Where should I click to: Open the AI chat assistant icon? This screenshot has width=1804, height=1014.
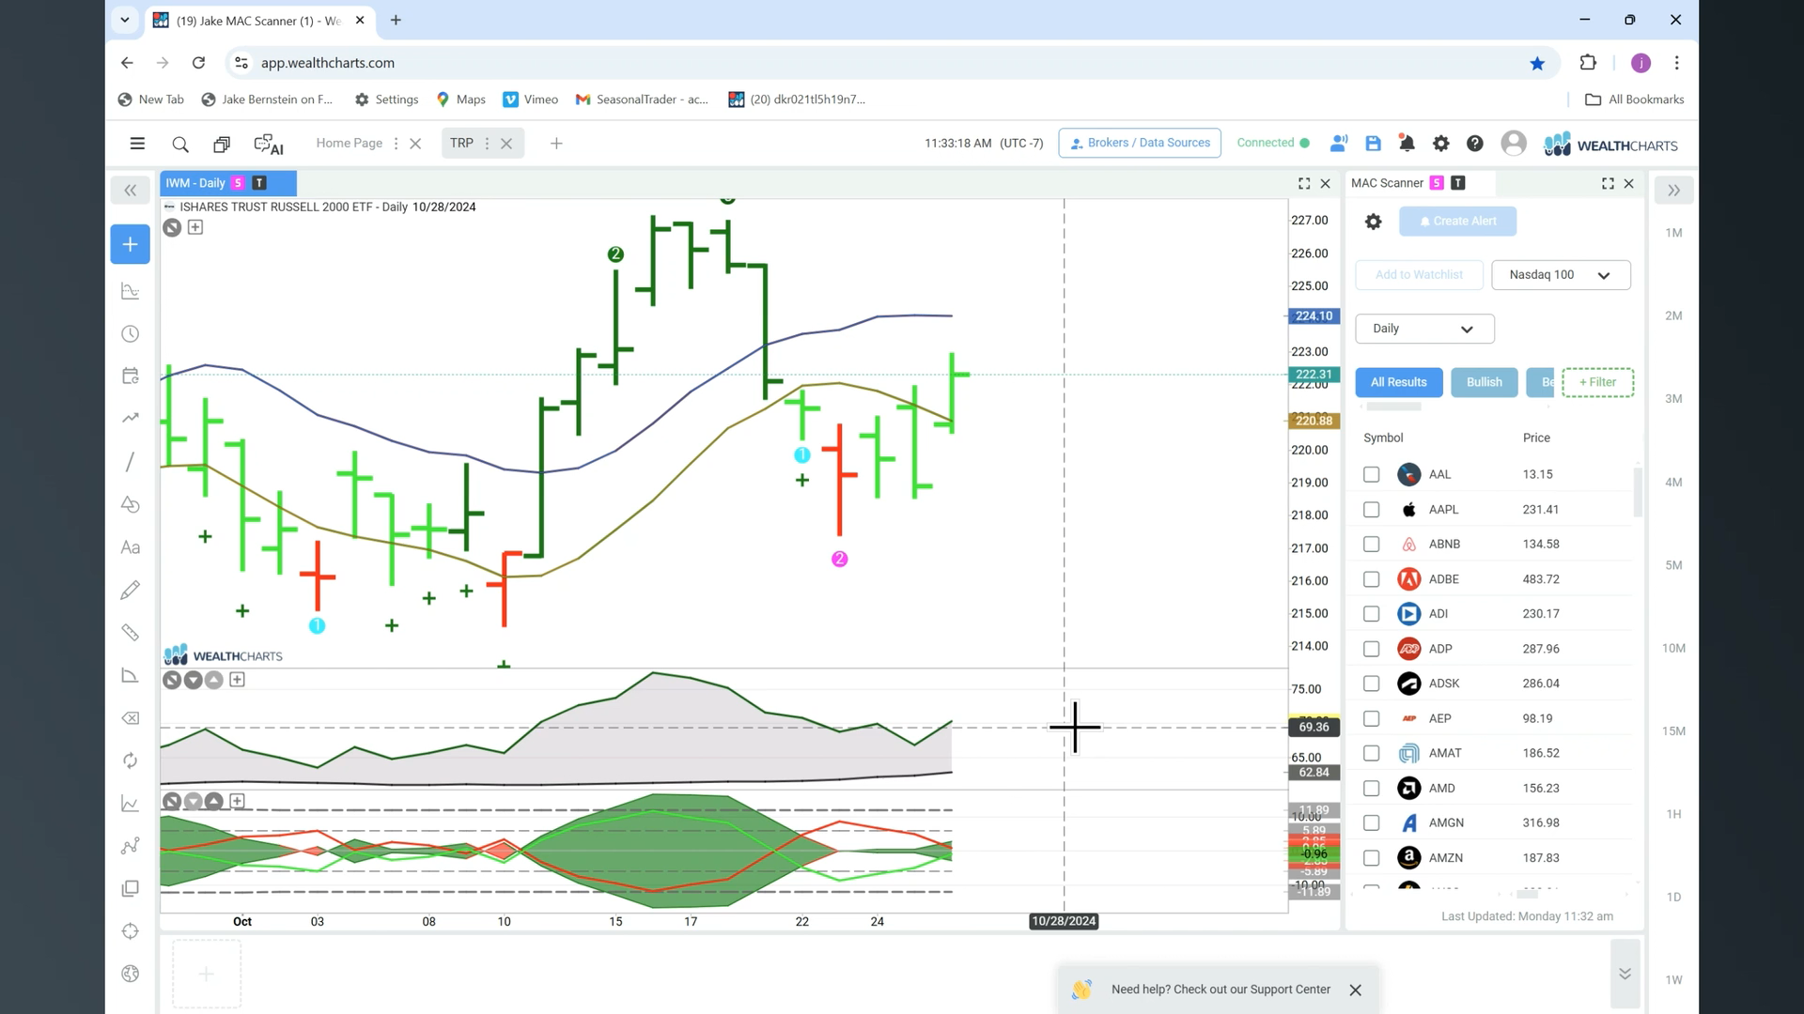[x=269, y=144]
